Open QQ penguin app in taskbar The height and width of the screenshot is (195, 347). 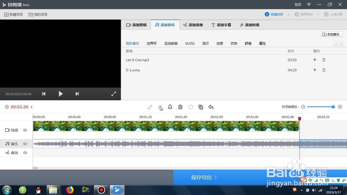pos(38,190)
